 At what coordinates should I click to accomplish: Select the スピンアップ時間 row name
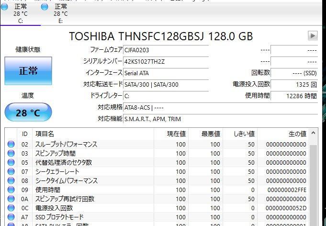(x=56, y=153)
